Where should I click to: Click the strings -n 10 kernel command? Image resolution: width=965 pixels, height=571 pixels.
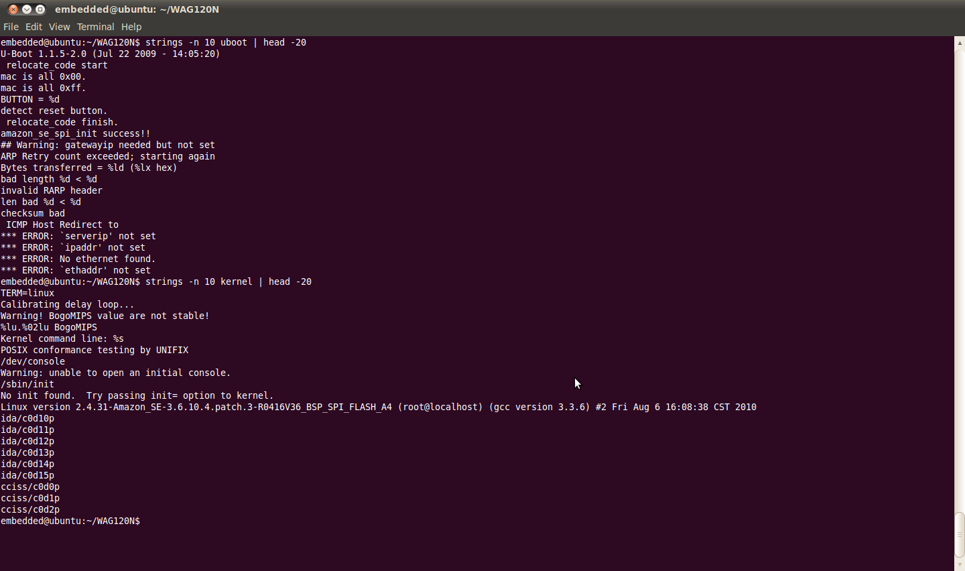pos(228,282)
